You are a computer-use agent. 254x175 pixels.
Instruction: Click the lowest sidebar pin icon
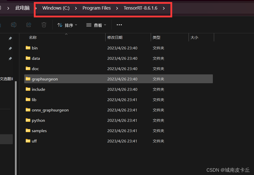[x=10, y=59]
